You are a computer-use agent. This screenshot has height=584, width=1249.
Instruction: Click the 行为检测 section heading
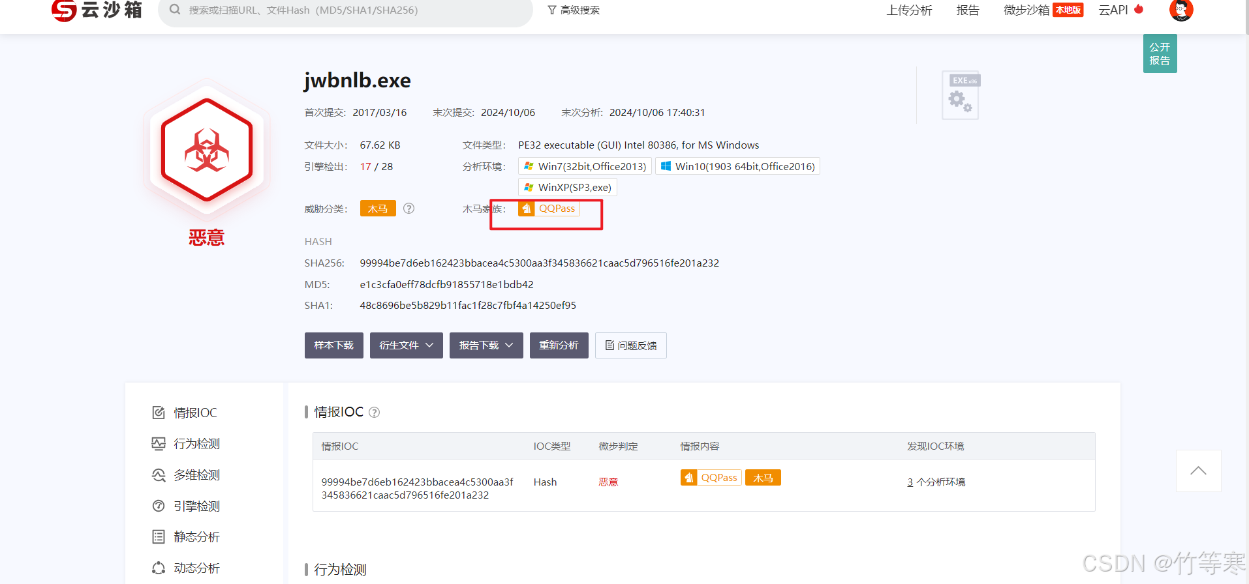[x=340, y=570]
